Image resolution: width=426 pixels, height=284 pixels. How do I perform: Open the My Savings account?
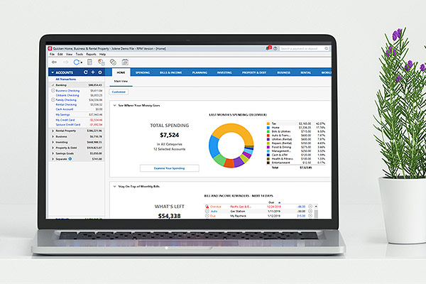(62, 115)
